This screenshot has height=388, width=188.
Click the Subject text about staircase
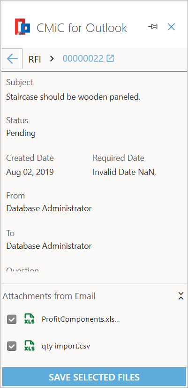[x=73, y=97]
